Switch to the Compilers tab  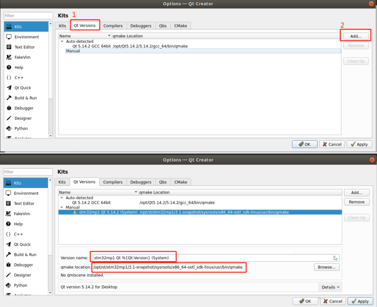tap(113, 25)
